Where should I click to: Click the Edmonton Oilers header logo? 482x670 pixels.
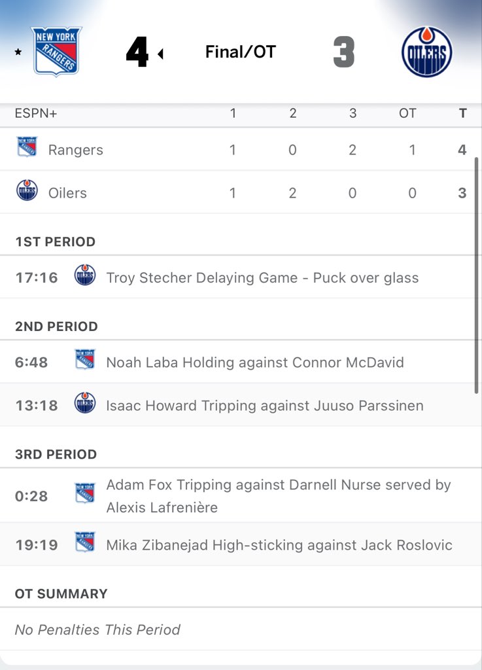426,52
